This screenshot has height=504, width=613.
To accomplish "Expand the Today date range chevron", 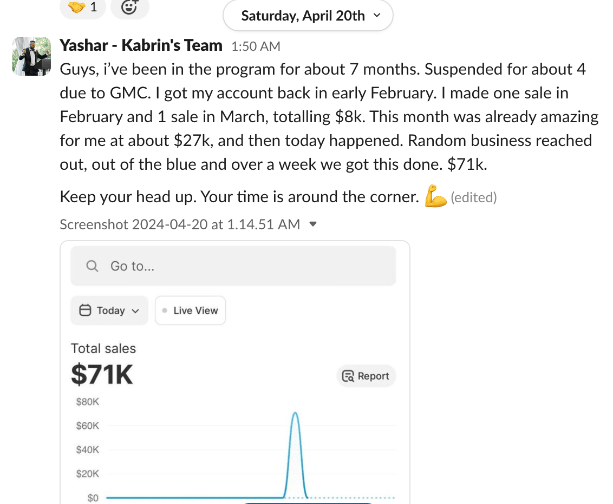I will pyautogui.click(x=135, y=311).
